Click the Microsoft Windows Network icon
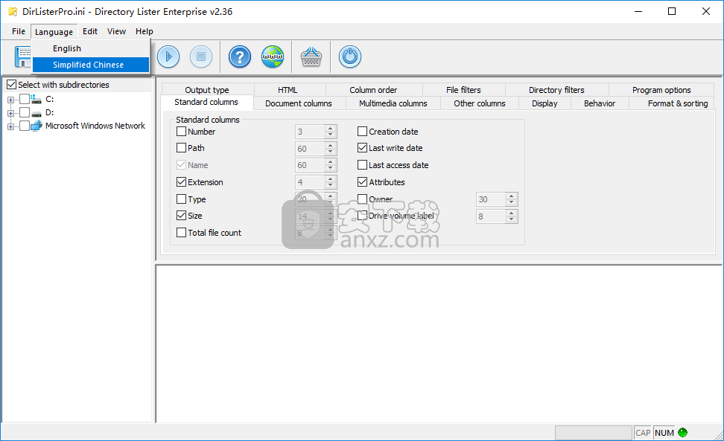724x441 pixels. (36, 126)
